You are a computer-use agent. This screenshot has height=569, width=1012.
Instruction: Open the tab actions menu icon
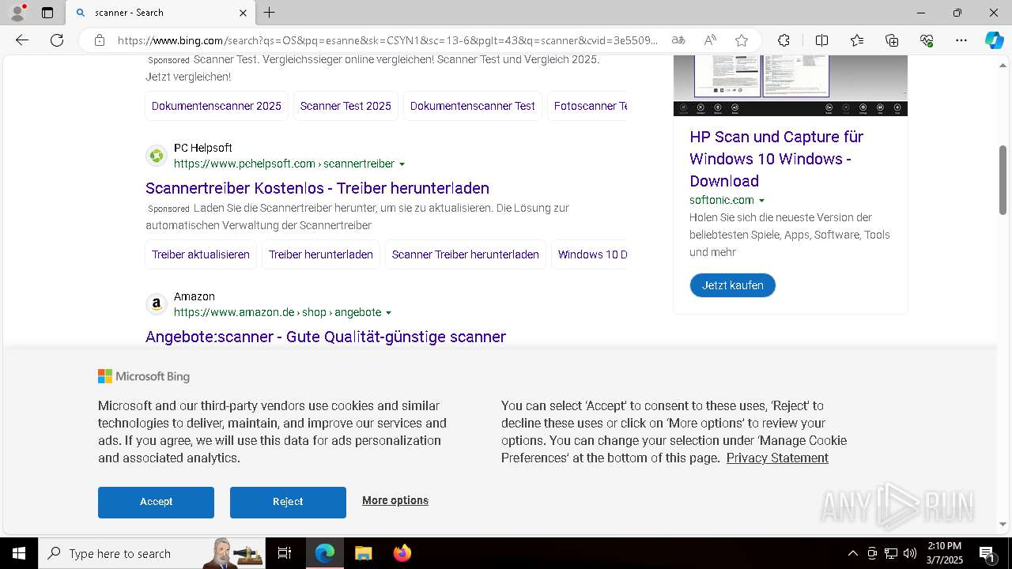point(47,13)
